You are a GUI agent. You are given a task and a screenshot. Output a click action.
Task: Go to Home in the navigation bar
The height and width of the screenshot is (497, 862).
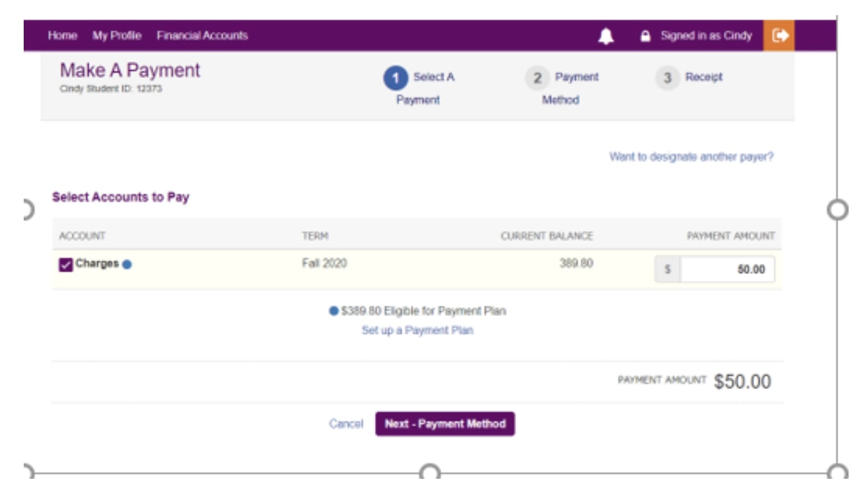point(63,36)
